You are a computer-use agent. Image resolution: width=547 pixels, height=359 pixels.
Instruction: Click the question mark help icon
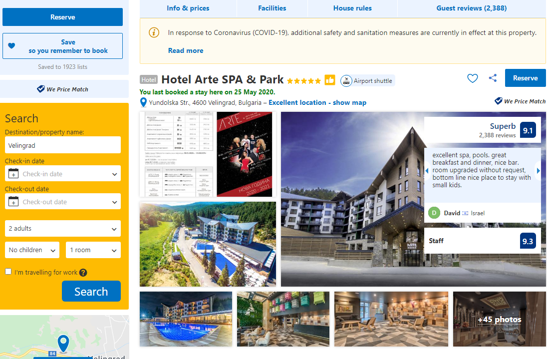[83, 273]
